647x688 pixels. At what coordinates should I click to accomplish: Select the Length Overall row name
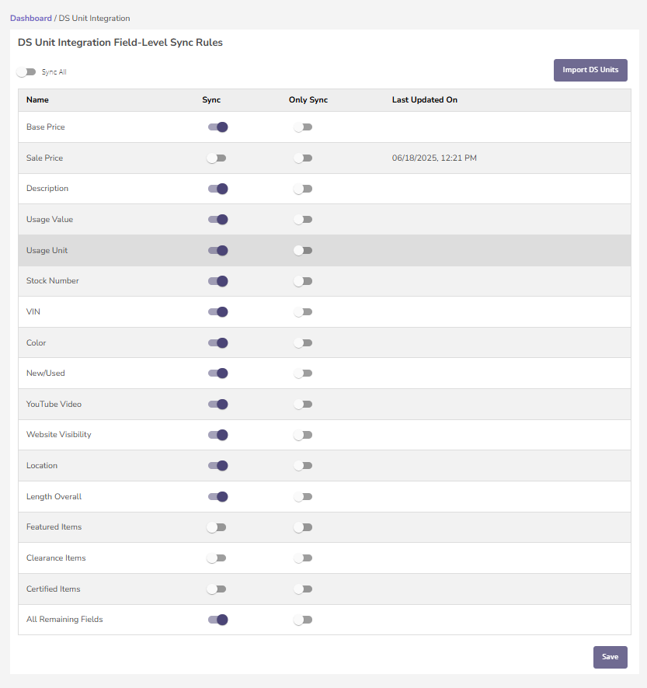tap(54, 497)
